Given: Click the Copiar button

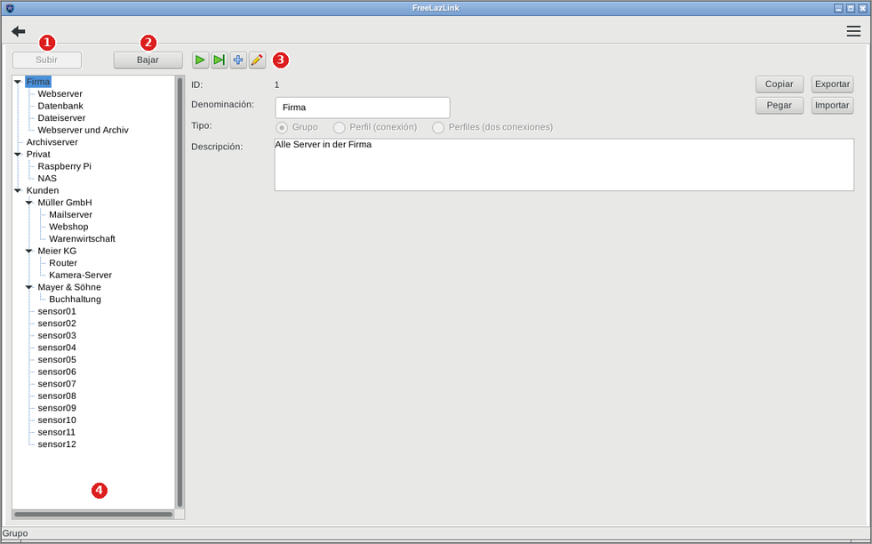Looking at the screenshot, I should tap(780, 84).
